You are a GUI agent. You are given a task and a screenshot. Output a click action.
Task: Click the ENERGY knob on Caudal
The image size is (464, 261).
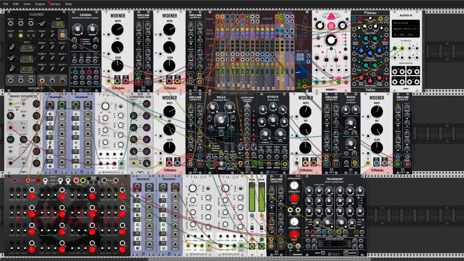[x=92, y=29]
